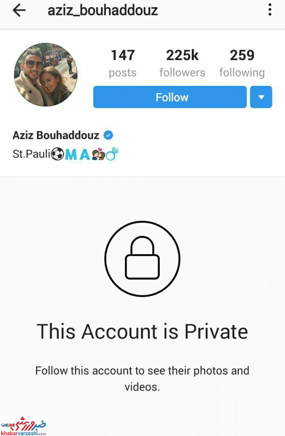Tap the ring emoji in bio
This screenshot has width=285, height=436.
coord(112,154)
